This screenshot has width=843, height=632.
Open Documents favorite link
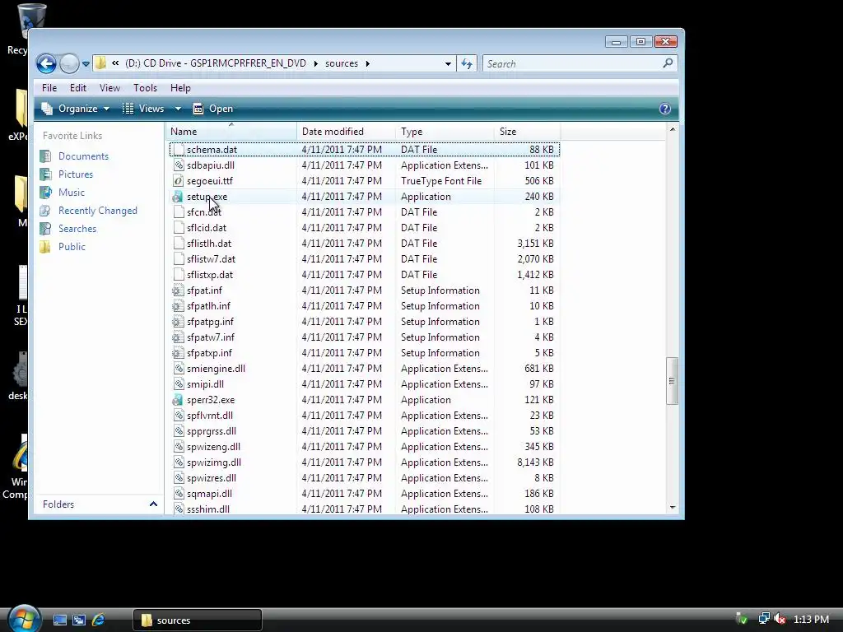[83, 156]
